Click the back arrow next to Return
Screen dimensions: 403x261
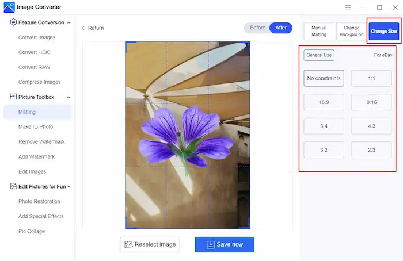coord(83,28)
